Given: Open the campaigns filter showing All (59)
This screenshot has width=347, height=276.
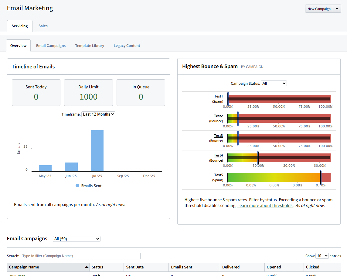Looking at the screenshot, I should [76, 239].
